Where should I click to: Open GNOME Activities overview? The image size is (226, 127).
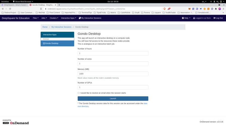tap(5, 2)
